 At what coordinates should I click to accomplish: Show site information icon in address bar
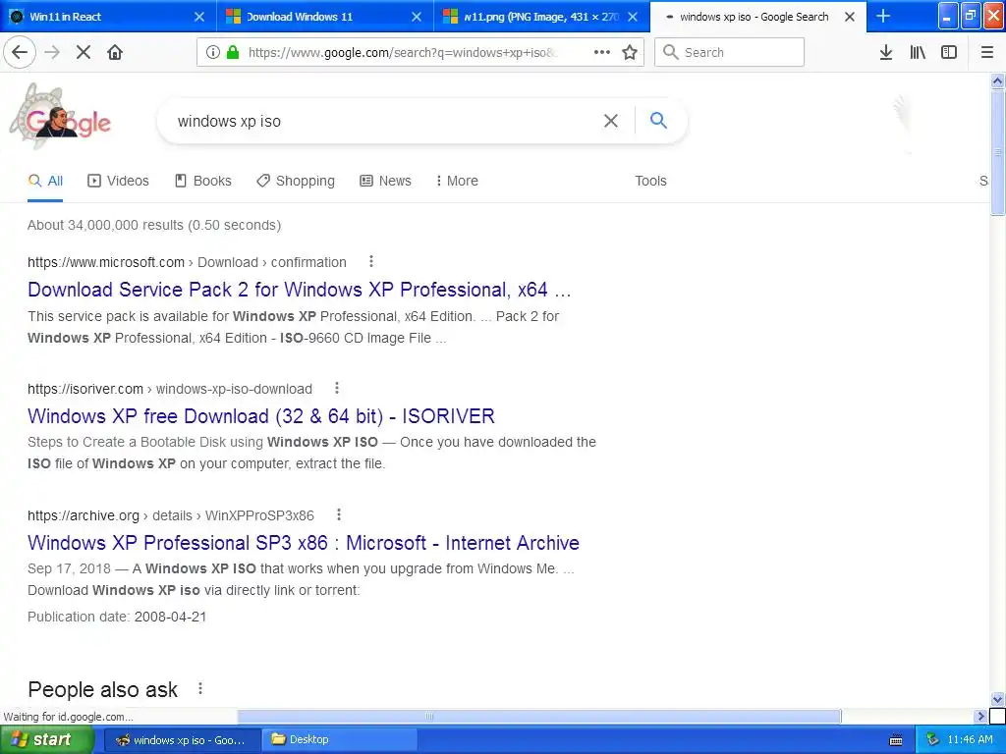(x=213, y=53)
